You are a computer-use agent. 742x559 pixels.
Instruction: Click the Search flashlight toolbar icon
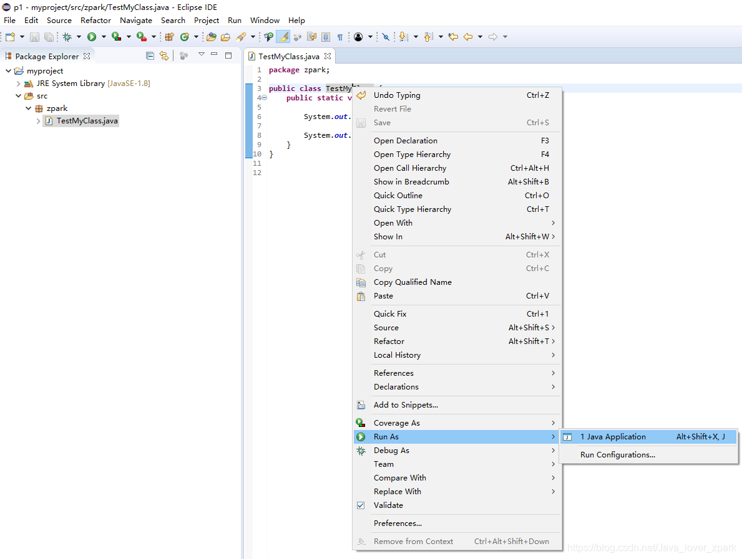pyautogui.click(x=241, y=37)
